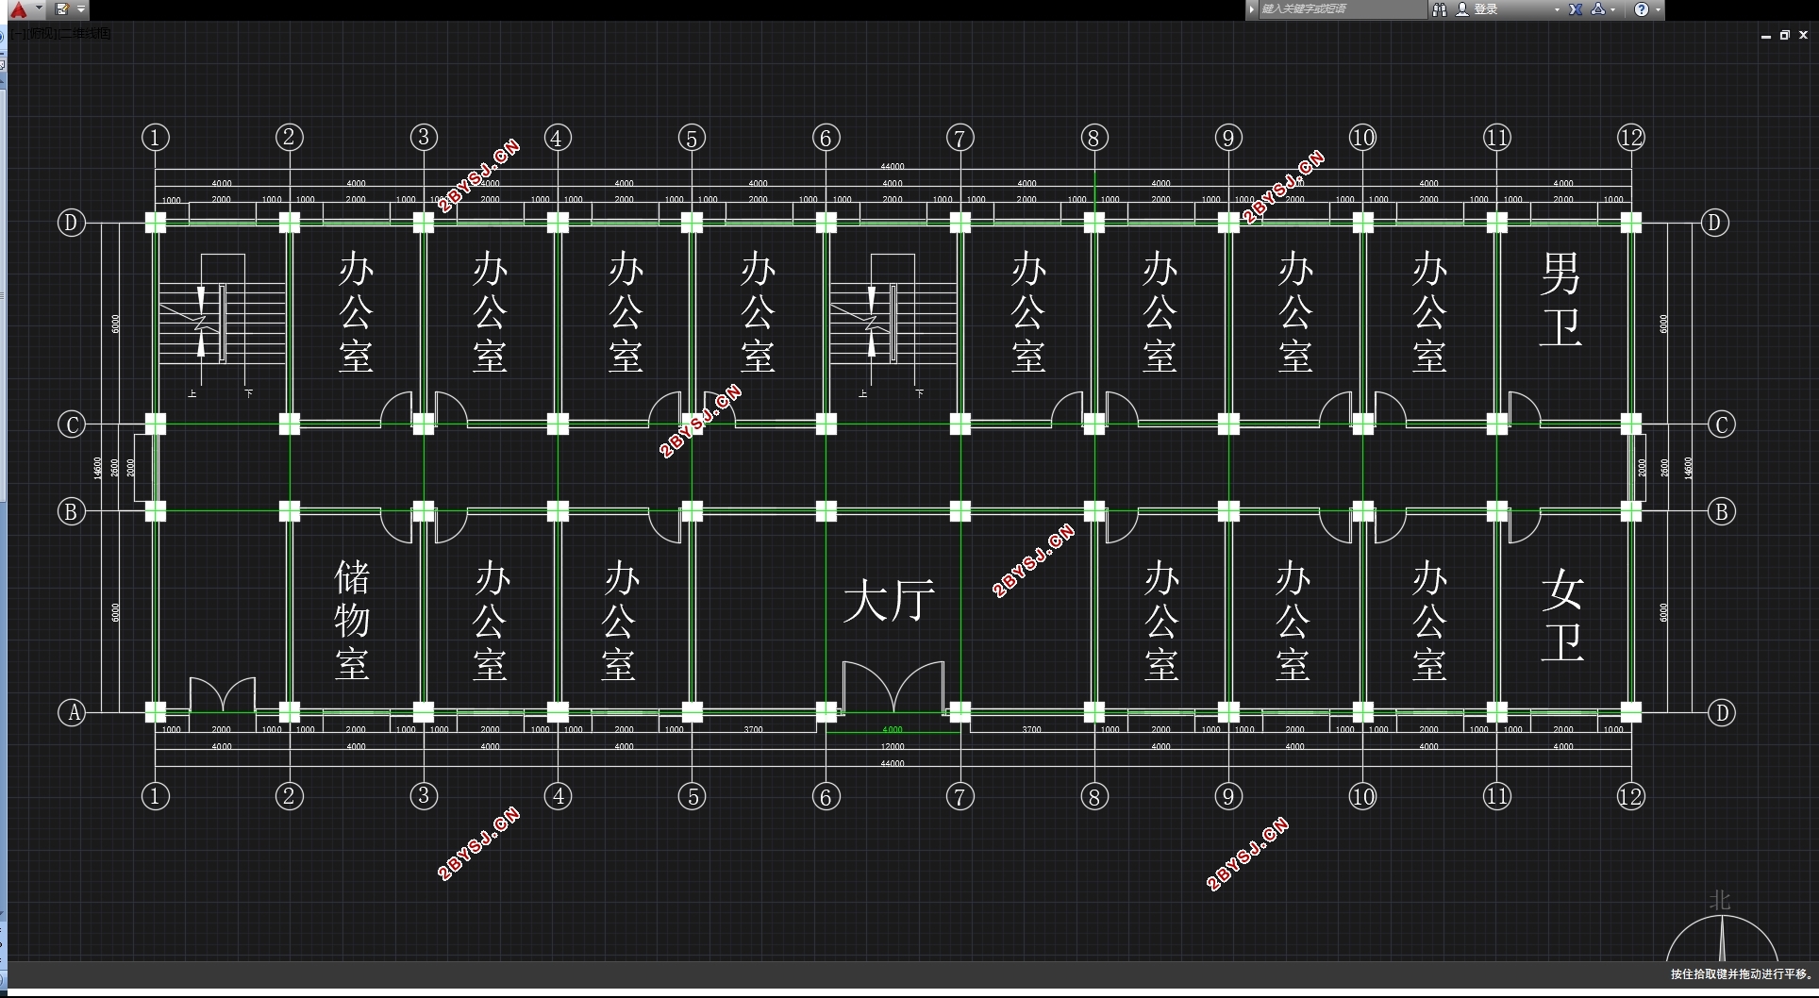Viewport: 1819px width, 998px height.
Task: Click the top axis bubble numbered 12
Action: [x=1631, y=138]
